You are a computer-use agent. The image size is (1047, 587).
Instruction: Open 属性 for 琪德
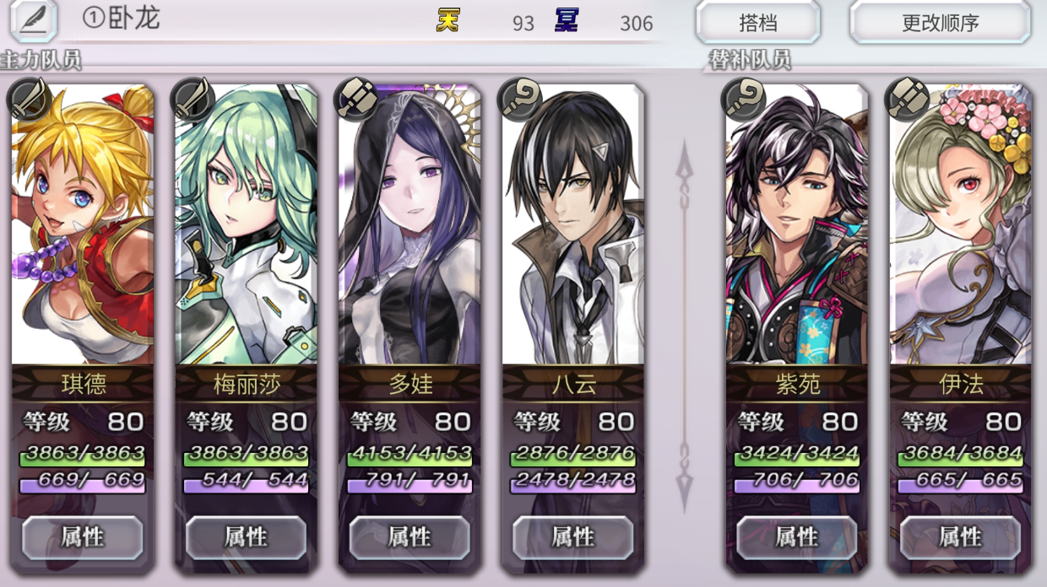82,537
